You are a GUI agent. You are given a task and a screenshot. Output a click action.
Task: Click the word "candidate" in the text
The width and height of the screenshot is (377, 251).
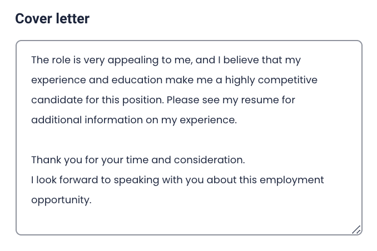click(x=57, y=100)
